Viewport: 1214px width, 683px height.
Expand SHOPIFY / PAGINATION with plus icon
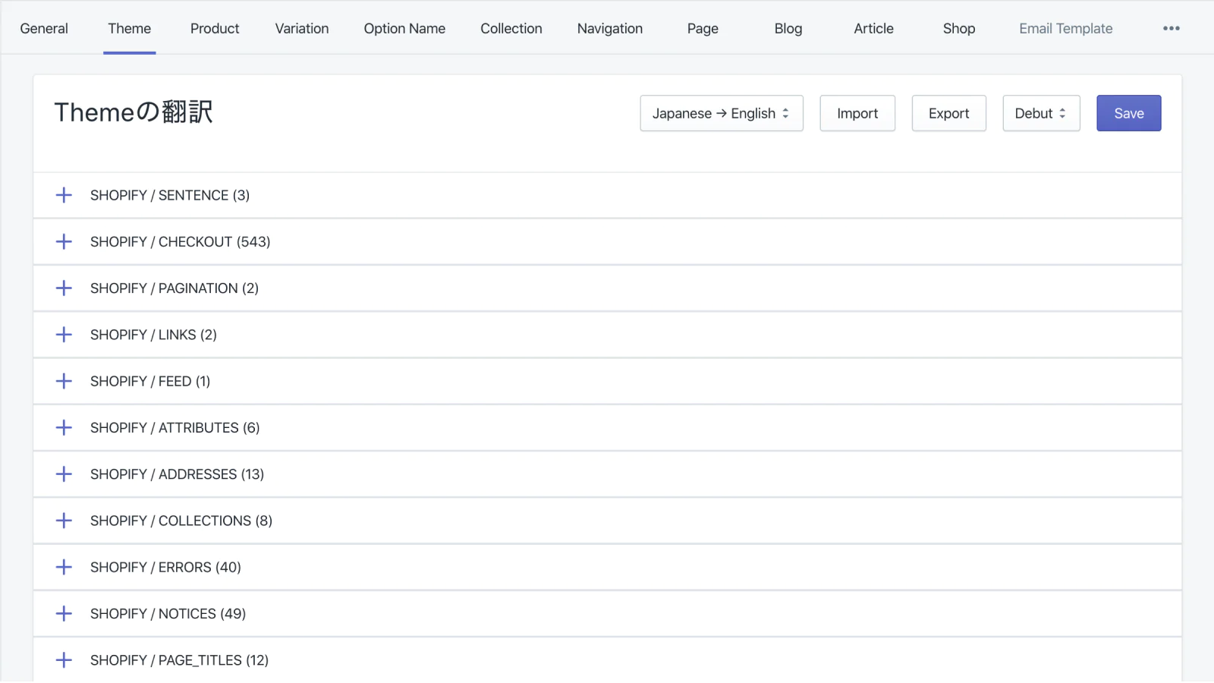coord(64,288)
